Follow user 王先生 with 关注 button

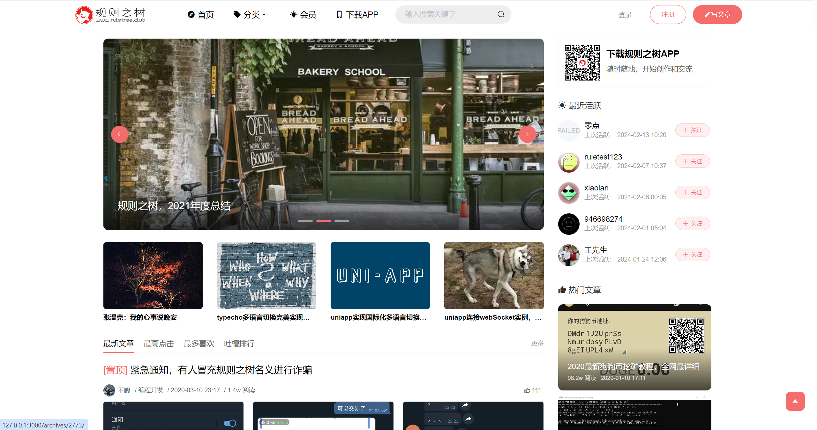point(693,255)
